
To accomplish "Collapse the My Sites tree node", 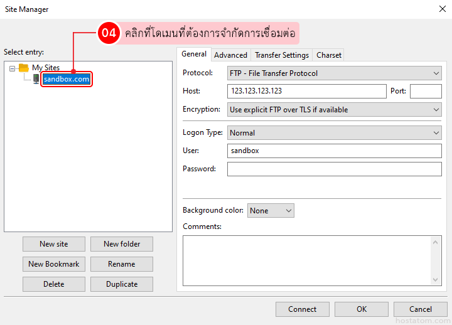I will 12,68.
